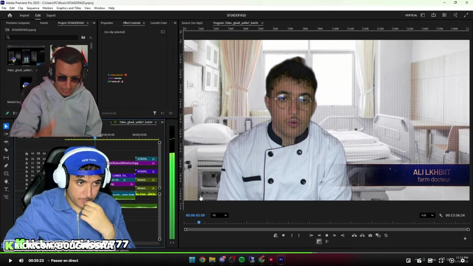473x266 pixels.
Task: Toggle sync lock on track V6
Action: [x=38, y=167]
